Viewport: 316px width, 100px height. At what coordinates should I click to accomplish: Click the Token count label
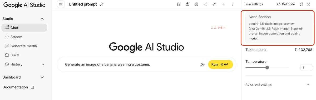(x=256, y=50)
